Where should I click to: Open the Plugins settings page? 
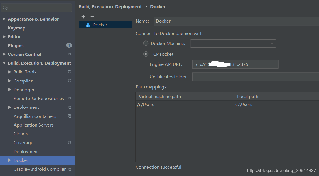16,45
